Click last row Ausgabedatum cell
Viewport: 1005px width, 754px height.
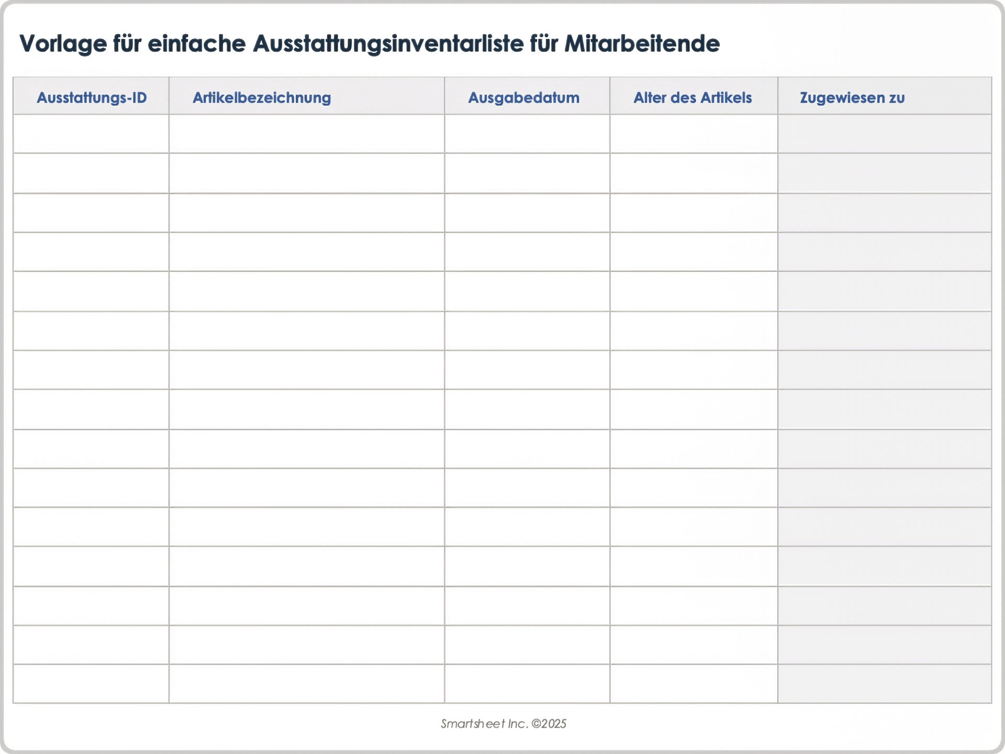point(527,684)
